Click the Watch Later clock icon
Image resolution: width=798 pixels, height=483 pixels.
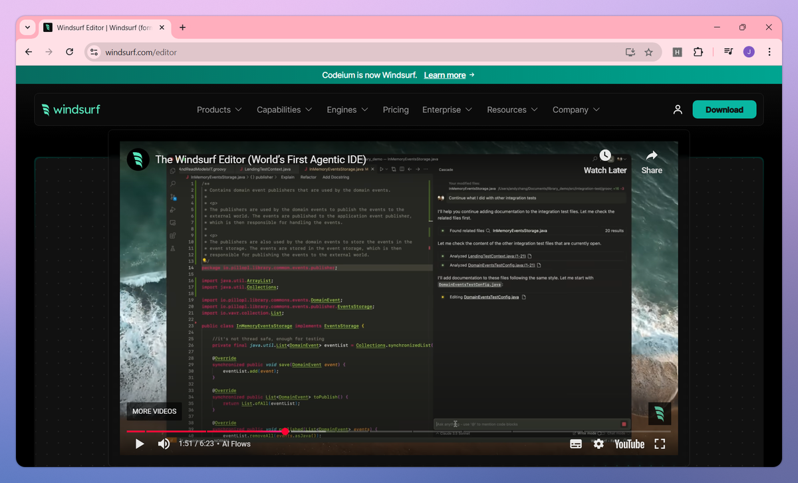605,155
